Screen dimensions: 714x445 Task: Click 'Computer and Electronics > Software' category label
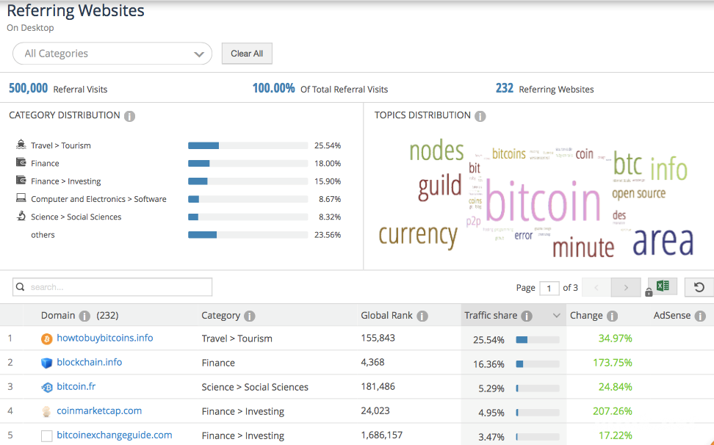click(99, 199)
